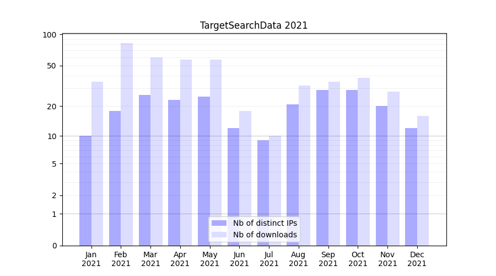
Task: Click the Aug 2021 x-axis label
Action: [x=299, y=259]
